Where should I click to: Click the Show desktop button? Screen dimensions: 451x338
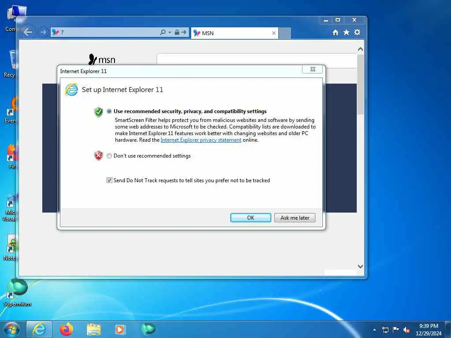coord(448,330)
